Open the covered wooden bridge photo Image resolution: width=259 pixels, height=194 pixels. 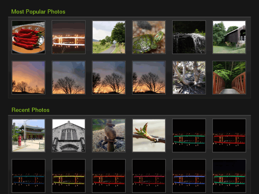[x=229, y=37]
